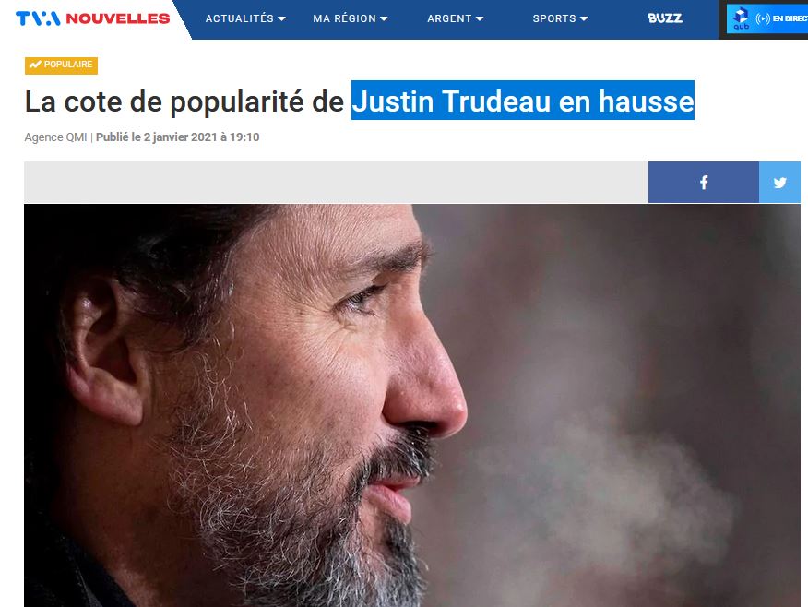The height and width of the screenshot is (607, 808).
Task: Share article via Facebook icon
Action: click(x=704, y=183)
